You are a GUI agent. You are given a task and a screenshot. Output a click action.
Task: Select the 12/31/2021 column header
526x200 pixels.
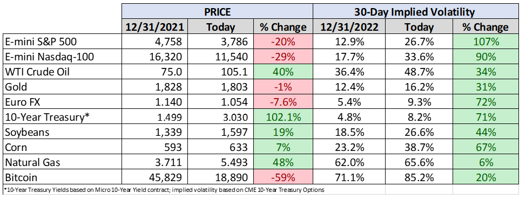(x=154, y=26)
